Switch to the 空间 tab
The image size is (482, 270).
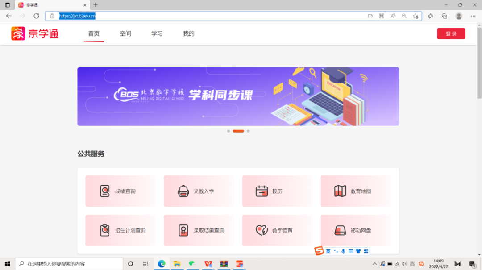click(x=125, y=33)
